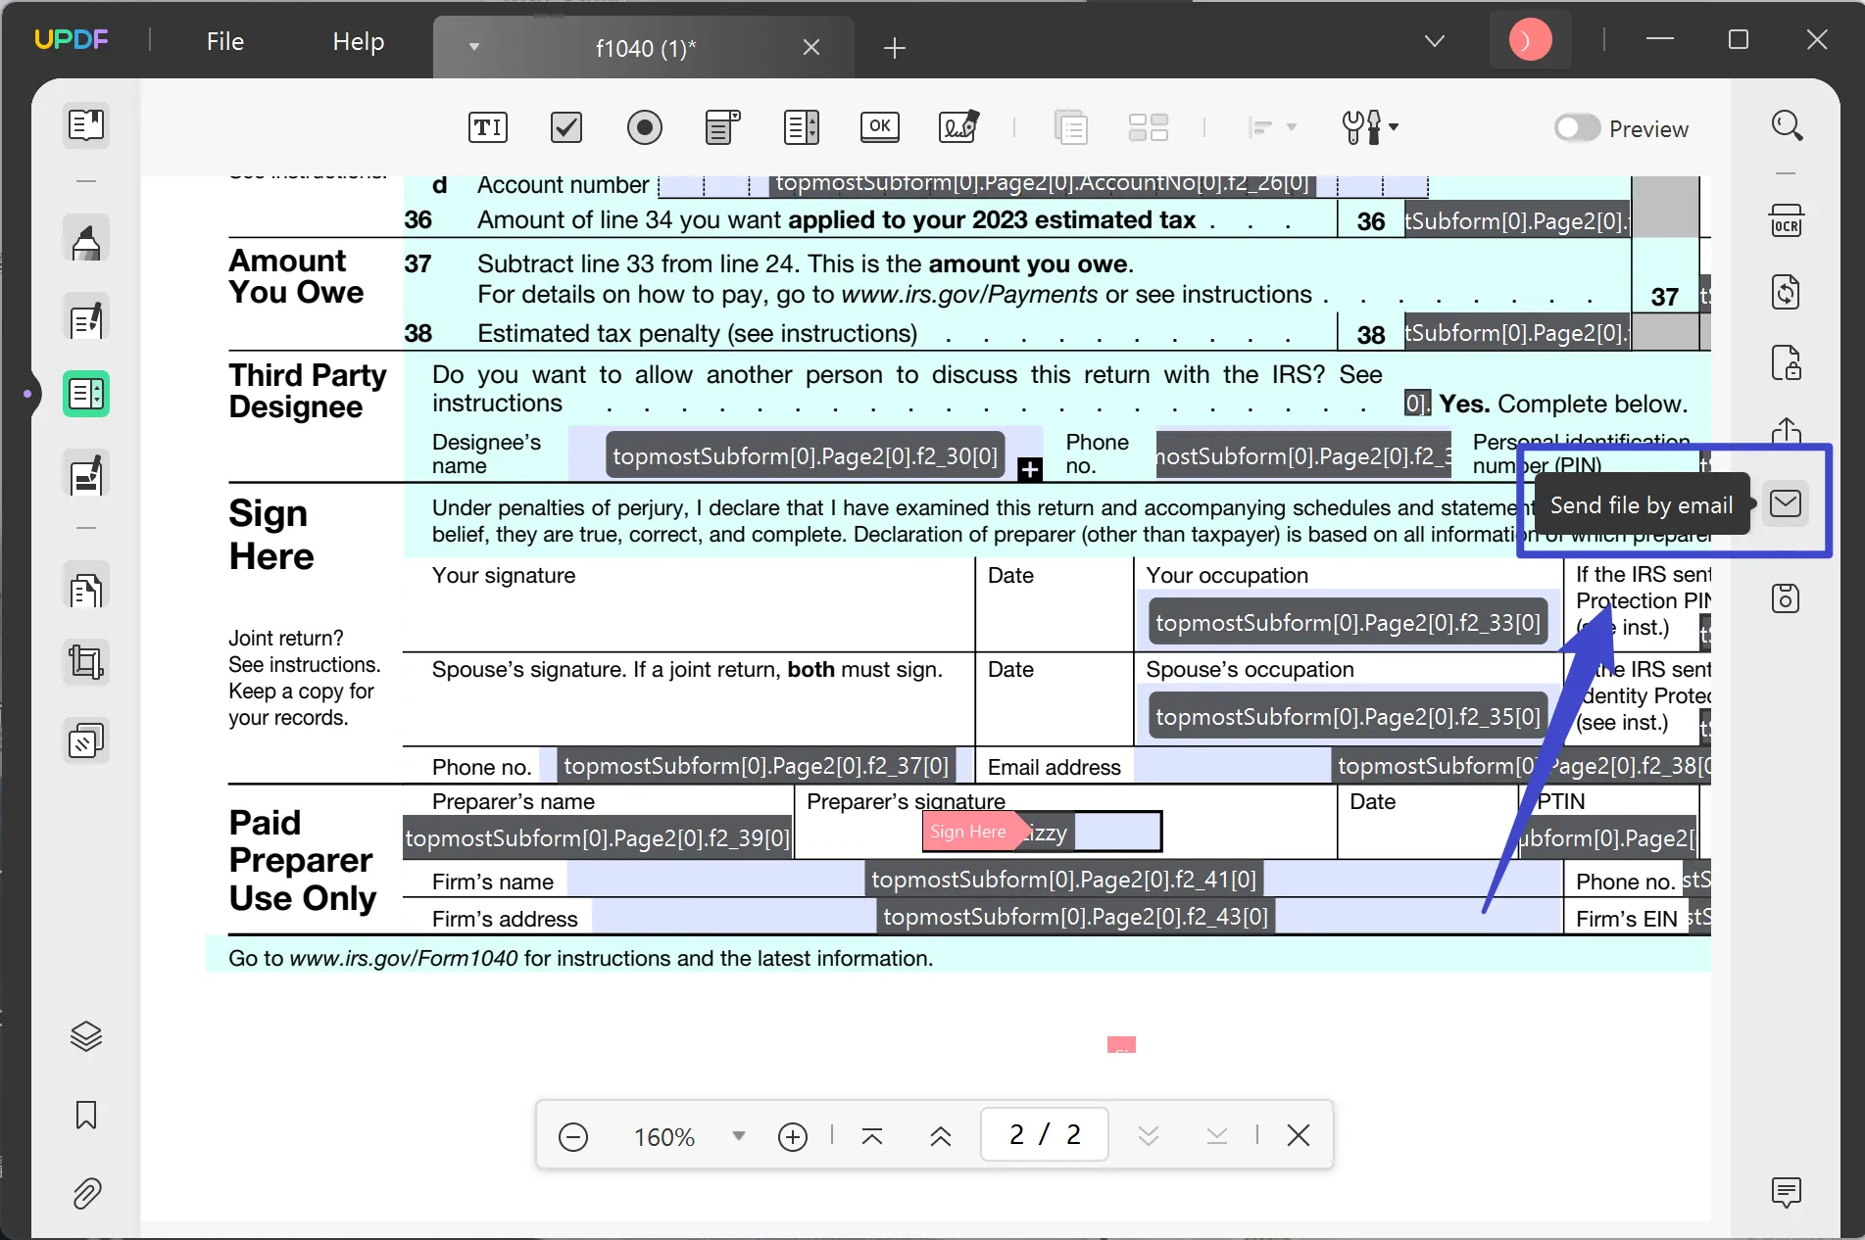Viewport: 1865px width, 1240px height.
Task: Add a List Box form element
Action: (x=802, y=127)
